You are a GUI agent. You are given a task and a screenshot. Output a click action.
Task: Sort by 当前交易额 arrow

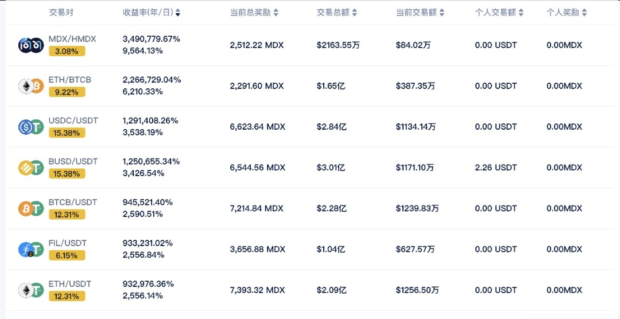(x=441, y=13)
